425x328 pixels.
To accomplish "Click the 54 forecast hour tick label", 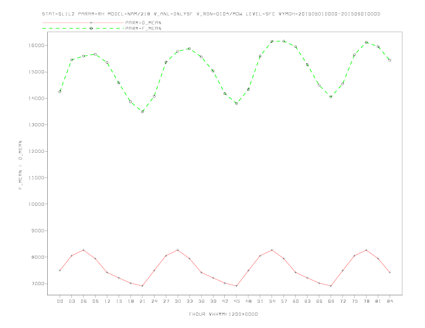I will [272, 301].
